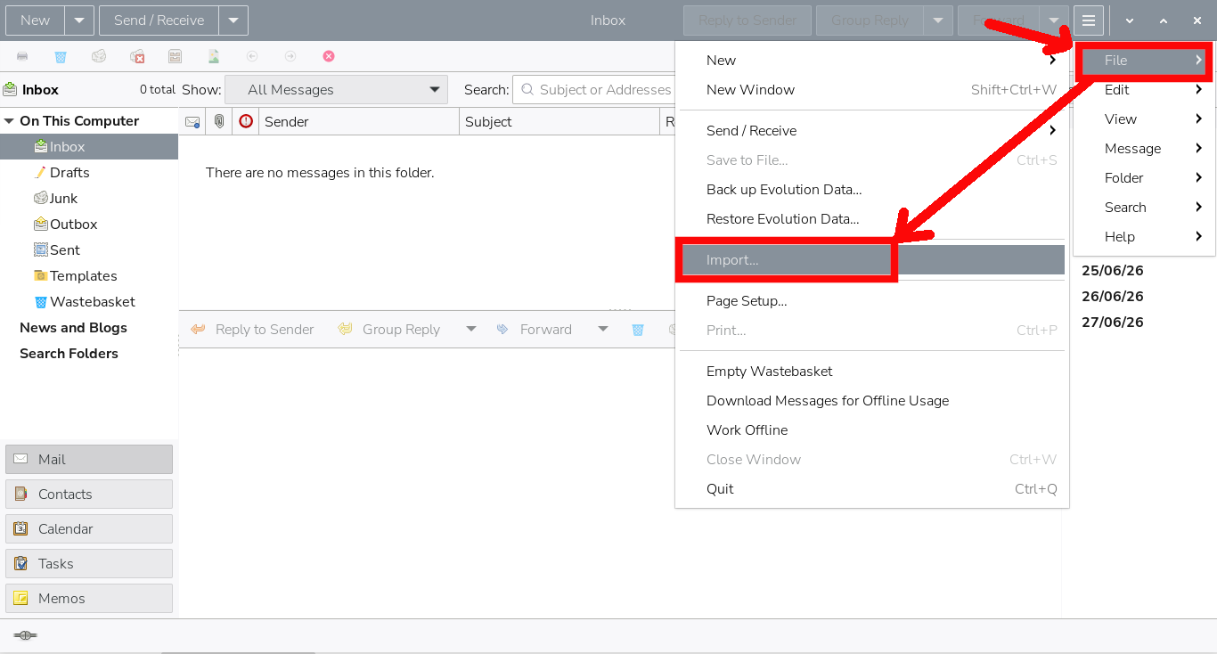This screenshot has height=654, width=1217.
Task: Click the Next message arrow icon
Action: point(290,56)
